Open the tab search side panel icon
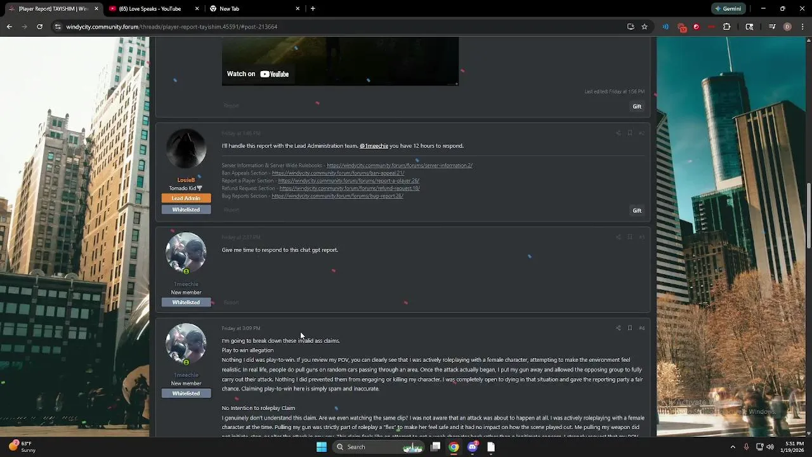 click(x=749, y=27)
